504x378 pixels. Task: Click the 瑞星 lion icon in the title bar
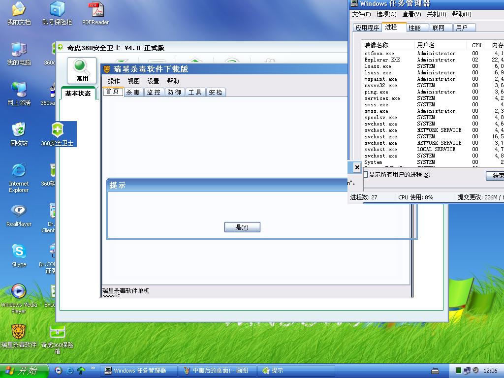[107, 69]
